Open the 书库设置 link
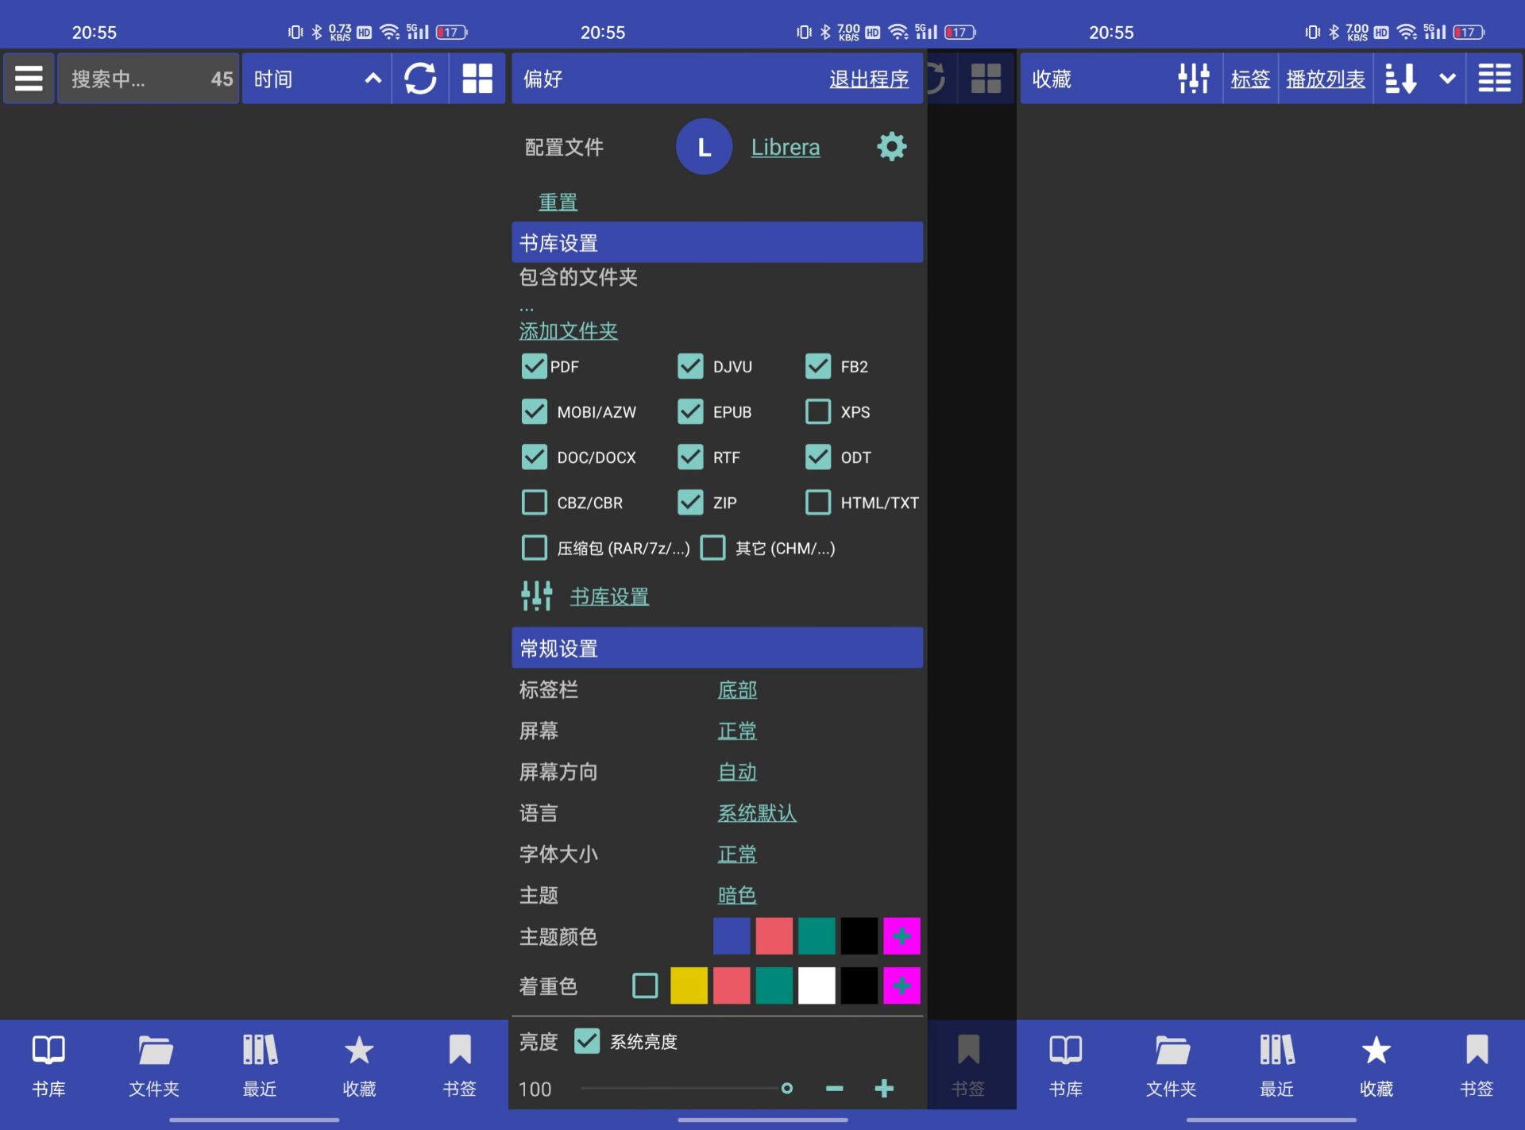This screenshot has height=1130, width=1525. pos(609,596)
